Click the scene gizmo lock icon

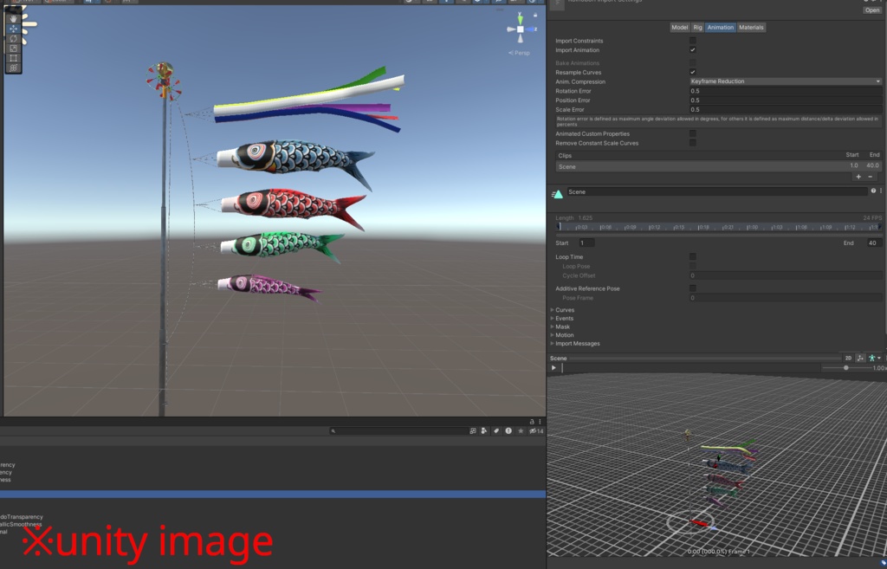tap(535, 16)
